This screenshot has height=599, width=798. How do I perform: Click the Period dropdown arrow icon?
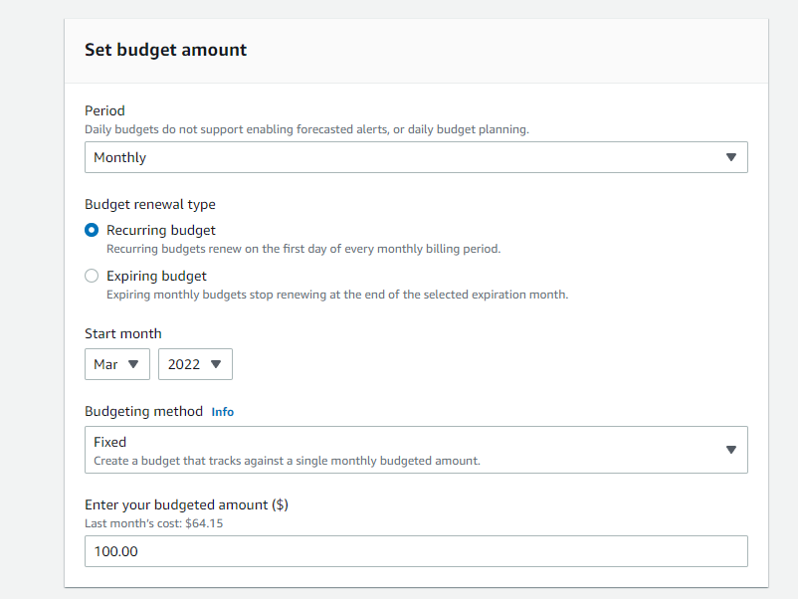731,157
